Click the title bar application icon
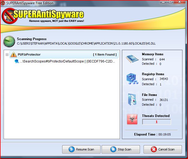Screen dimensions: 188x159 coord(3,3)
